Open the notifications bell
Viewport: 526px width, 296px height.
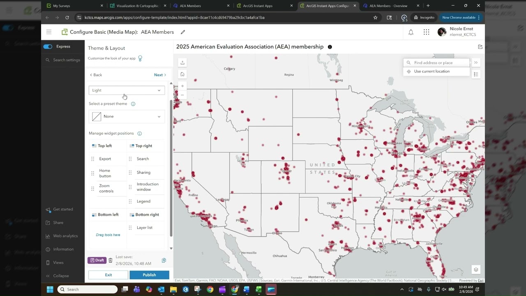(x=411, y=32)
